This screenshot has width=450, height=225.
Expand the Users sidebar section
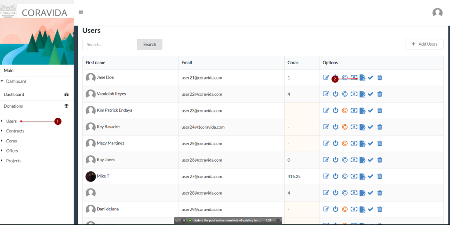11,121
